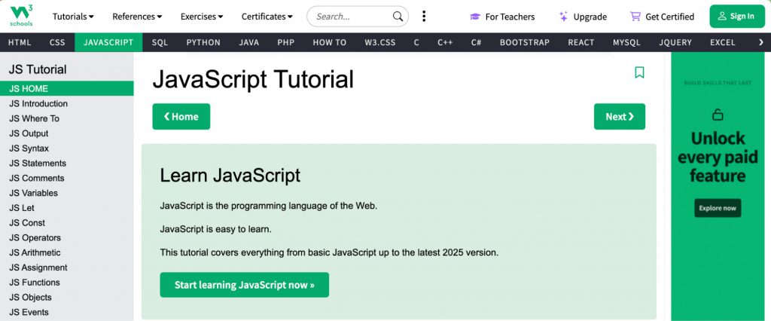
Task: Go to JS Const chapter
Action: click(67, 222)
